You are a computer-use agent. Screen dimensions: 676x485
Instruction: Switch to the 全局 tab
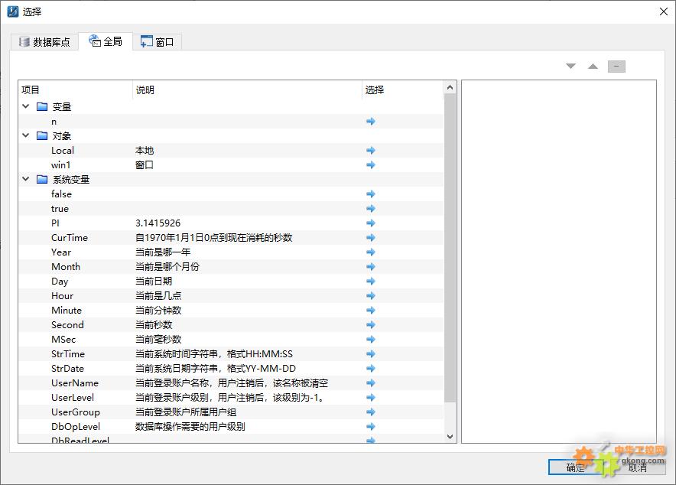[x=106, y=41]
